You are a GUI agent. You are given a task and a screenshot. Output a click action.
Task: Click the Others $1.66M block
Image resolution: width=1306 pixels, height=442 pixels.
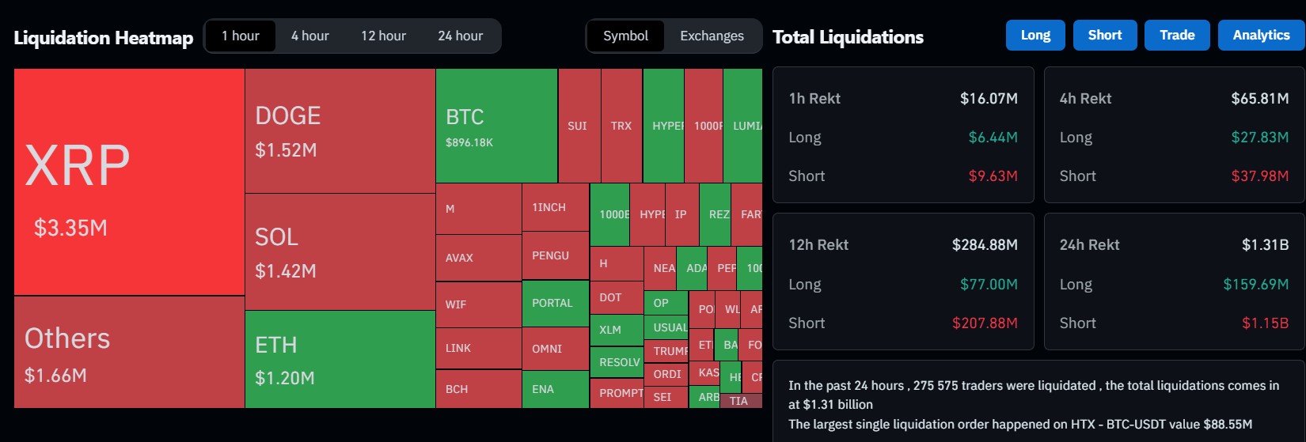[129, 353]
